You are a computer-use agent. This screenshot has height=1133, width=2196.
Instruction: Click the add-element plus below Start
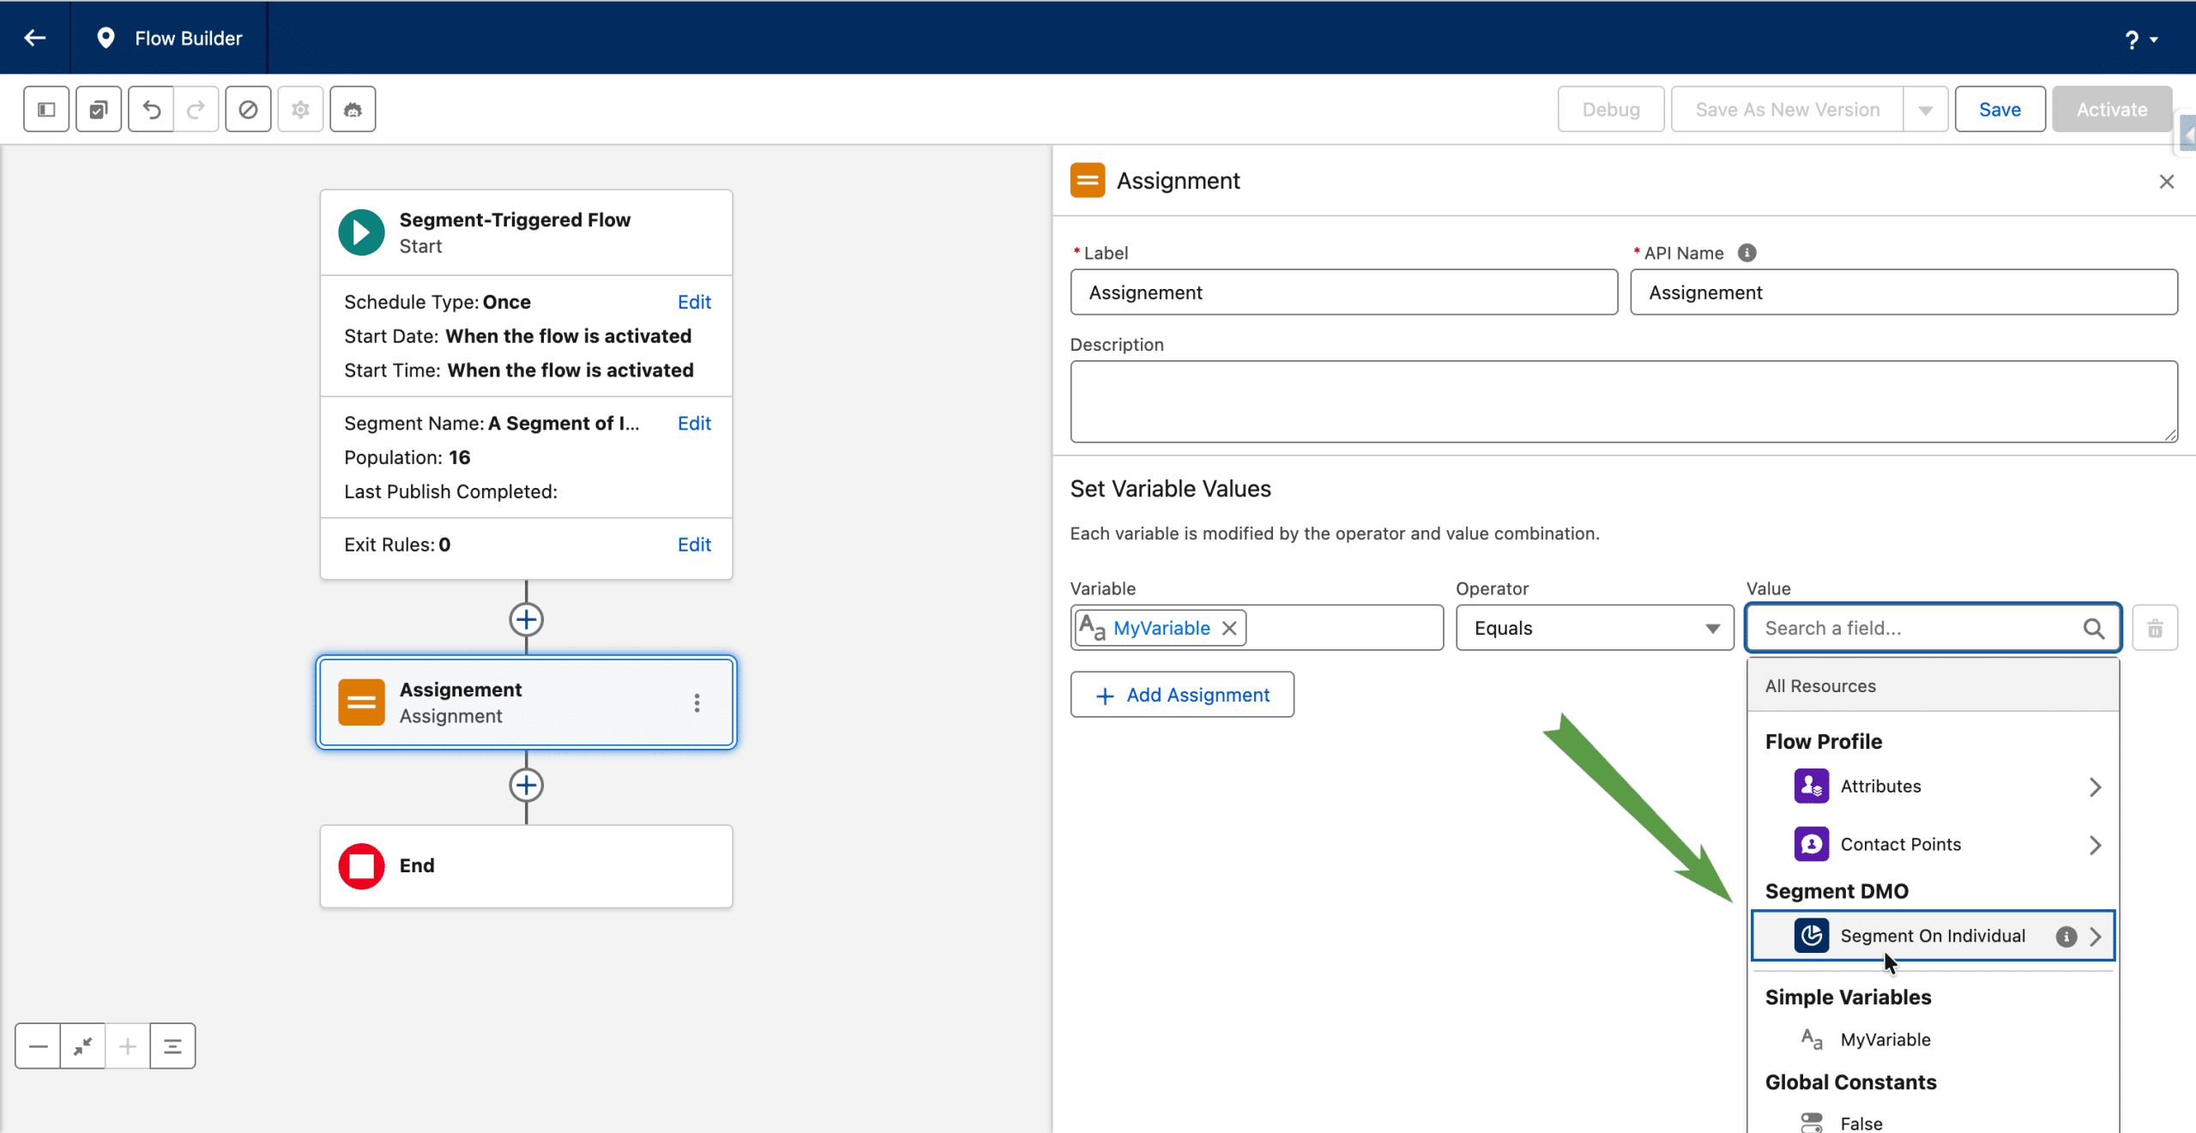click(526, 619)
